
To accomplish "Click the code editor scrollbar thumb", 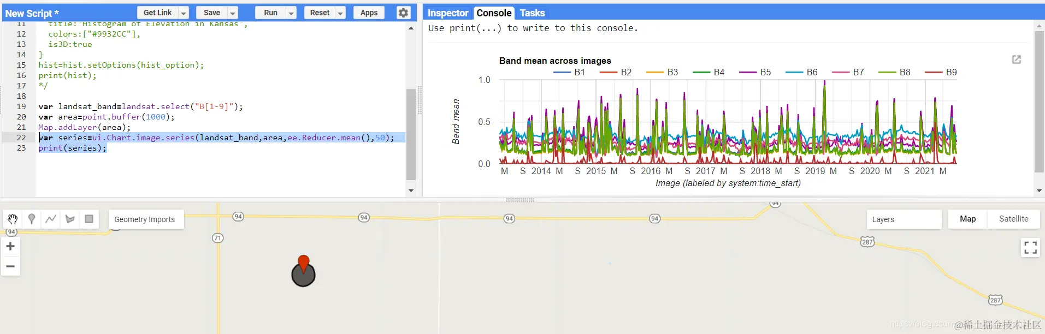I will coord(411,134).
